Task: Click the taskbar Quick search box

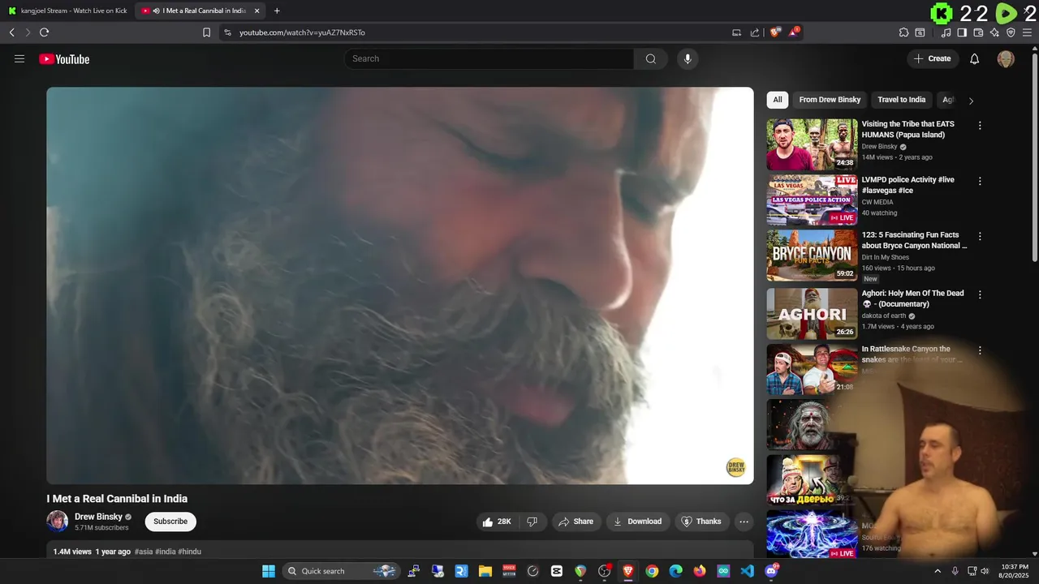Action: (341, 571)
